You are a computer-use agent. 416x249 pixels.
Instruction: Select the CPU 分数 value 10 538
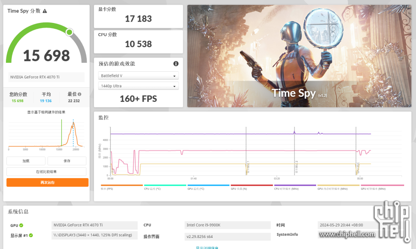138,44
